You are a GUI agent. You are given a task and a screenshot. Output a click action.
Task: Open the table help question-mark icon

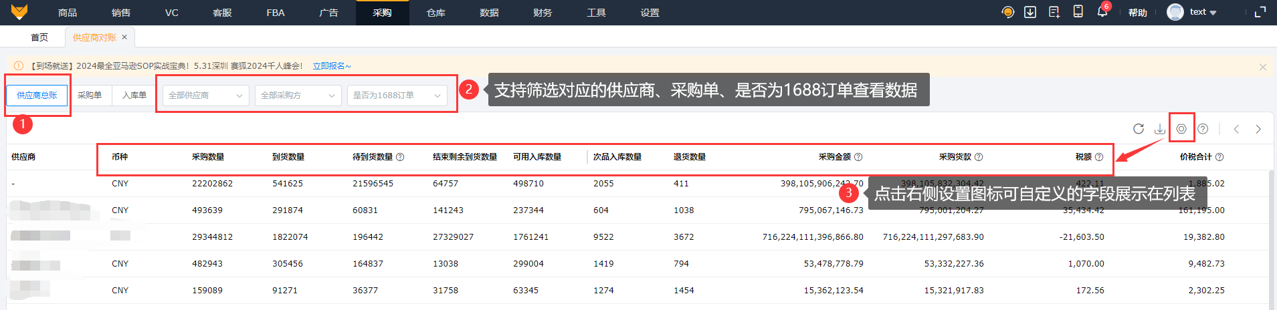(x=1203, y=129)
